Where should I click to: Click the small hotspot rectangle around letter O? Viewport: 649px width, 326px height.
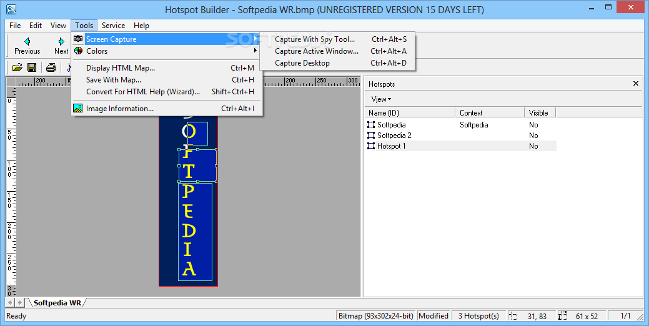pyautogui.click(x=198, y=133)
